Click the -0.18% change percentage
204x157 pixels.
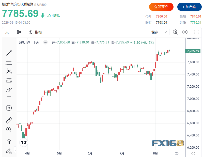[x=53, y=16]
